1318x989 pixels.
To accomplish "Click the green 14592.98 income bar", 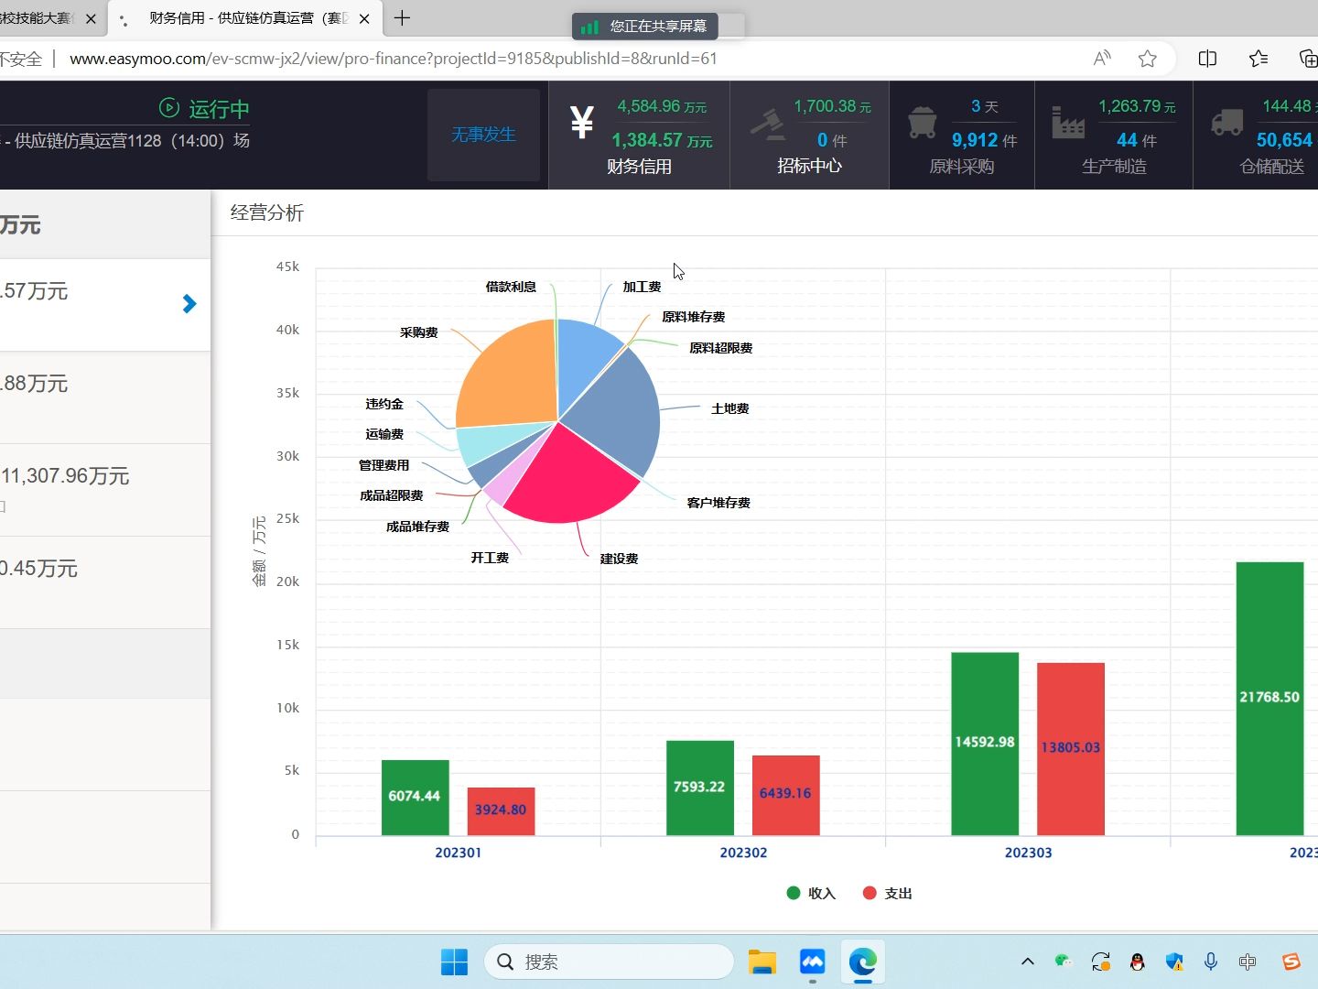I will point(985,744).
